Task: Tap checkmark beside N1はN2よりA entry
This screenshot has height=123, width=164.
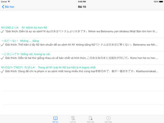Action: click(2, 31)
